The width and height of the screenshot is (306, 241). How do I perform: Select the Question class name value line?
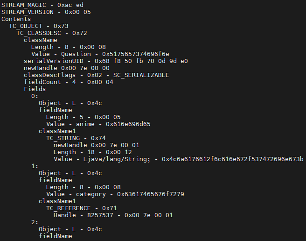100,54
